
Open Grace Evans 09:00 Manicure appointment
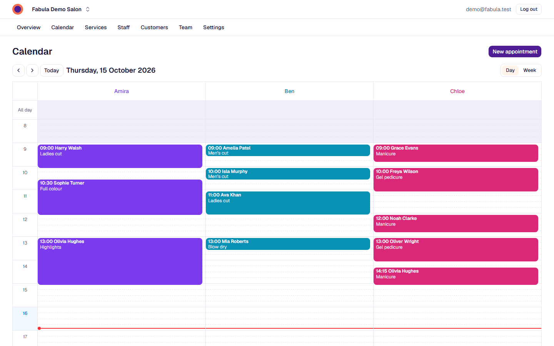coord(456,153)
